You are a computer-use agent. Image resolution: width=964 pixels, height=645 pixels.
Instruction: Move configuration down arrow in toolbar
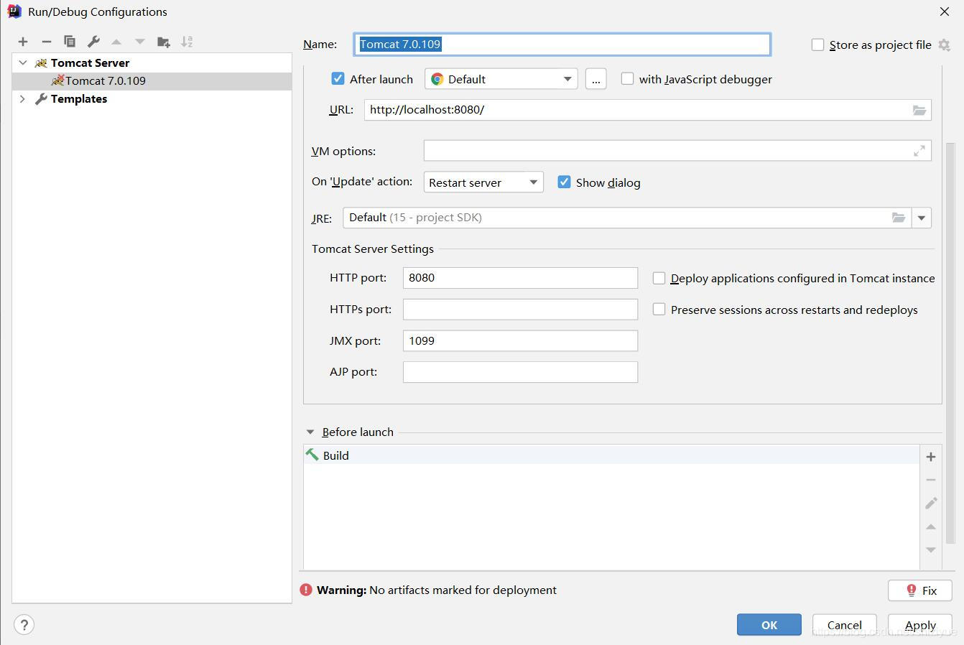[x=140, y=42]
